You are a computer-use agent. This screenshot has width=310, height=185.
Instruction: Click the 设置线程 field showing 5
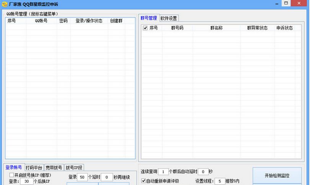(220, 181)
